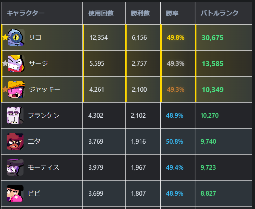Click the モーティス character portrait
This screenshot has height=209, width=255.
15,167
